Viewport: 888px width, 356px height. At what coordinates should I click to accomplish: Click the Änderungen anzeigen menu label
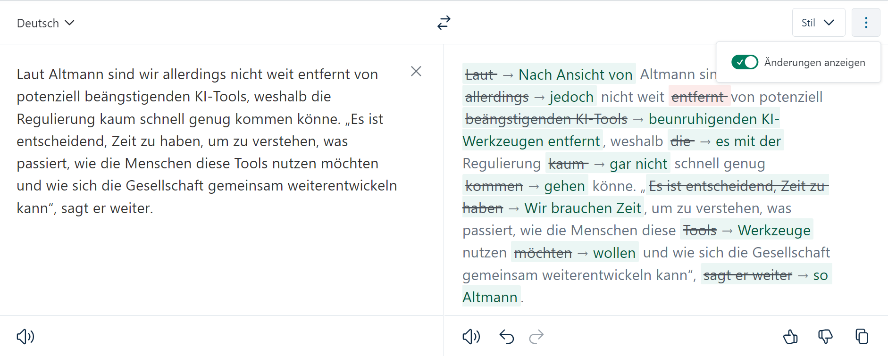814,63
